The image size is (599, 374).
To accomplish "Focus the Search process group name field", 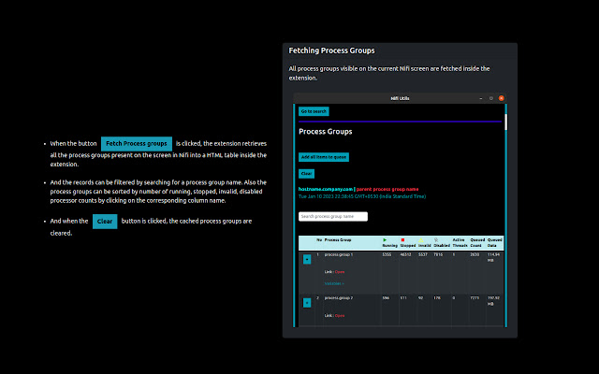I will pyautogui.click(x=333, y=216).
